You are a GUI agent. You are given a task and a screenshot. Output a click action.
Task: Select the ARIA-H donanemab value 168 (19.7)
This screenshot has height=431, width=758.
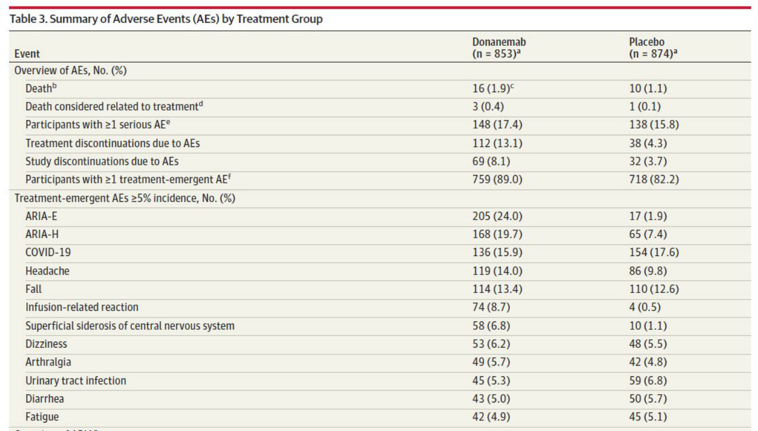[x=497, y=235]
